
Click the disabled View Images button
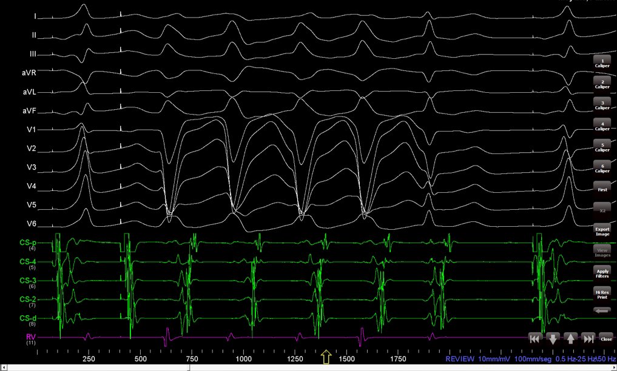tap(601, 252)
